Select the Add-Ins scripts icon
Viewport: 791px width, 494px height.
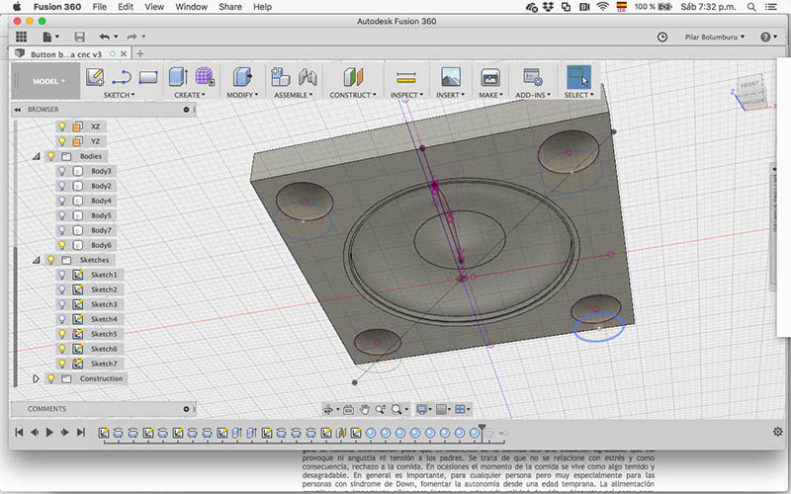(x=533, y=77)
